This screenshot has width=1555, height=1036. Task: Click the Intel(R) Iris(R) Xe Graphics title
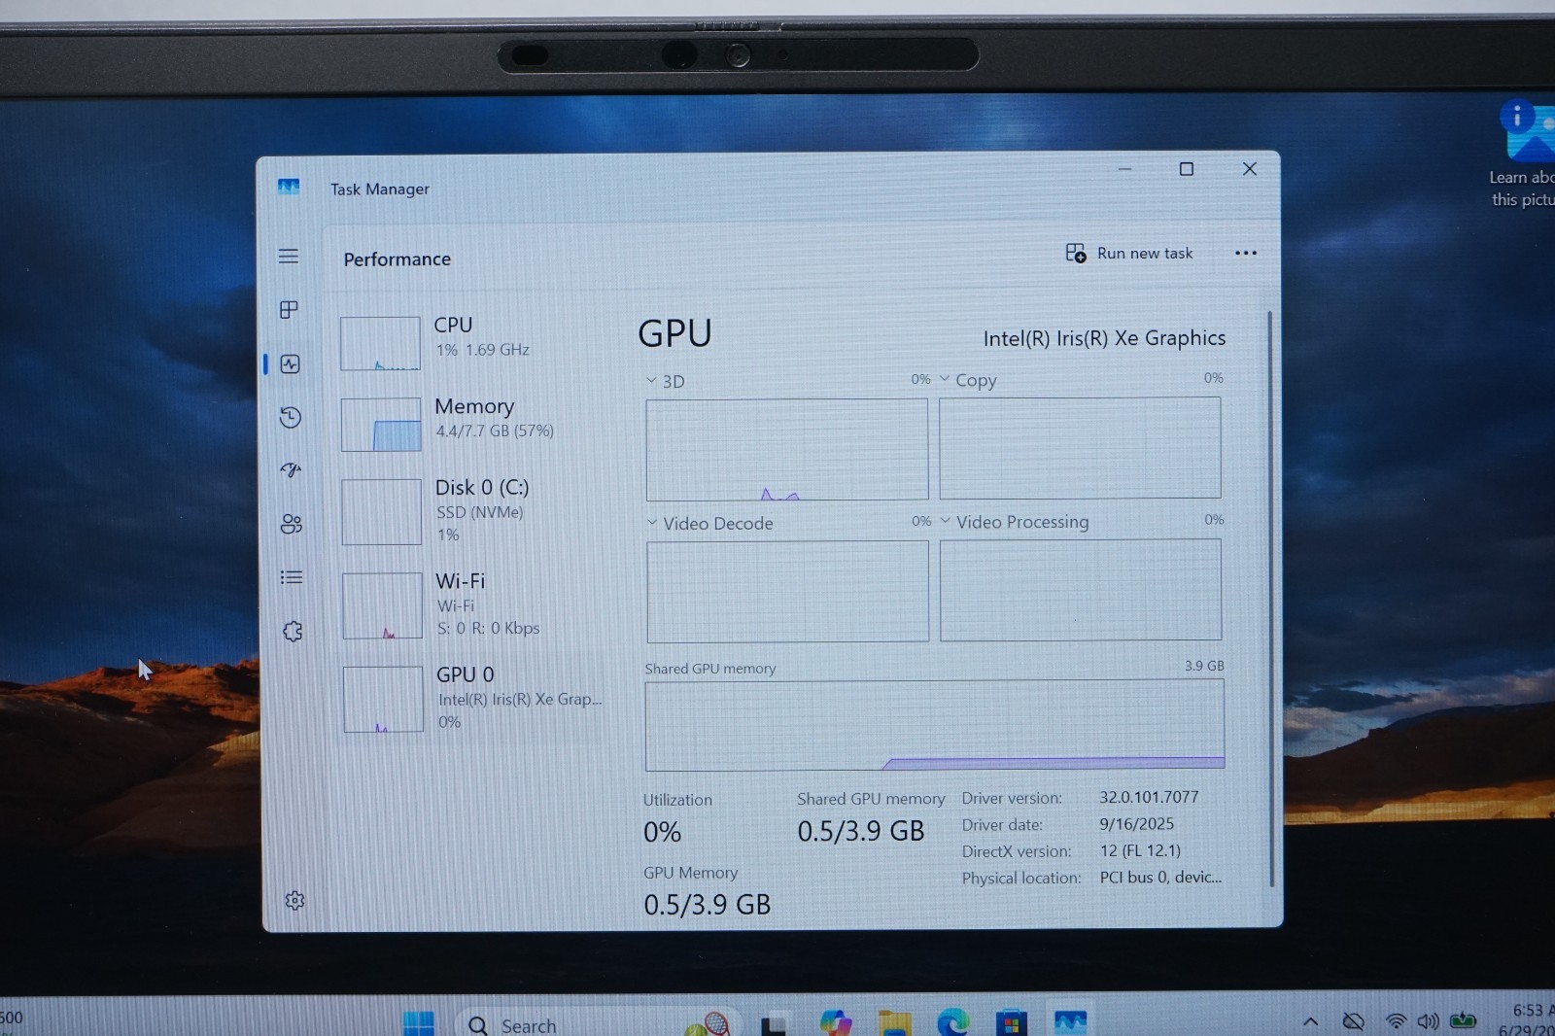pyautogui.click(x=1104, y=338)
